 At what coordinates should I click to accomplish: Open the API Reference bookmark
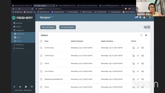coord(17,12)
